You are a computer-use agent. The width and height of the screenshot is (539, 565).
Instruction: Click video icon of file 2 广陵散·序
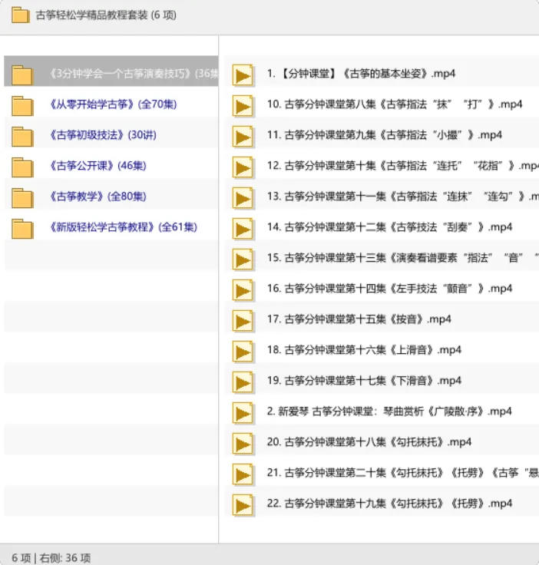coord(243,413)
